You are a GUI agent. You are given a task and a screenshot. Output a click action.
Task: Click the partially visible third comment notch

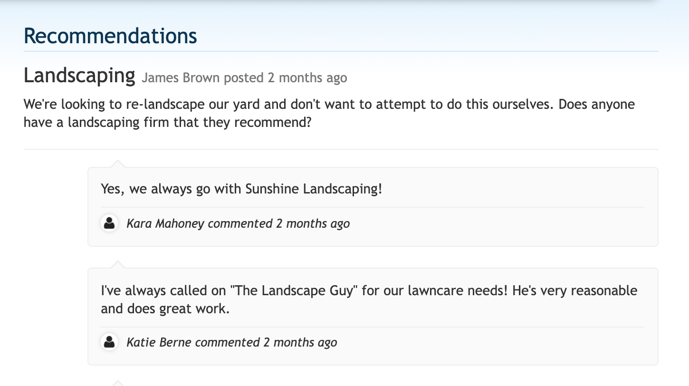pos(117,383)
